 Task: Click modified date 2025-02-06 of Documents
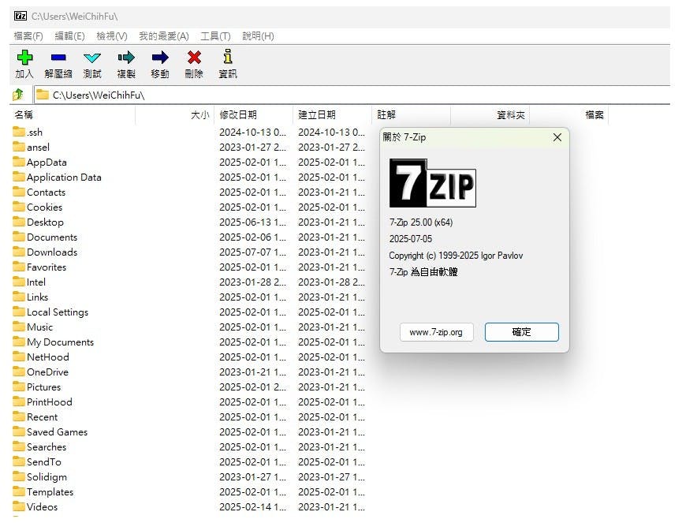(253, 237)
